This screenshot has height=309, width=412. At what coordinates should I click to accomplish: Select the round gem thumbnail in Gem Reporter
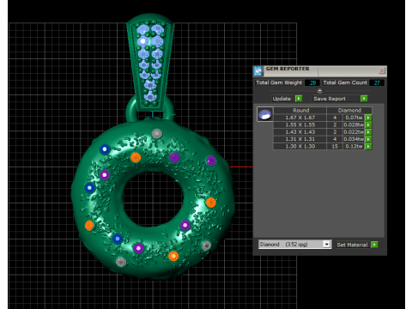click(x=265, y=114)
